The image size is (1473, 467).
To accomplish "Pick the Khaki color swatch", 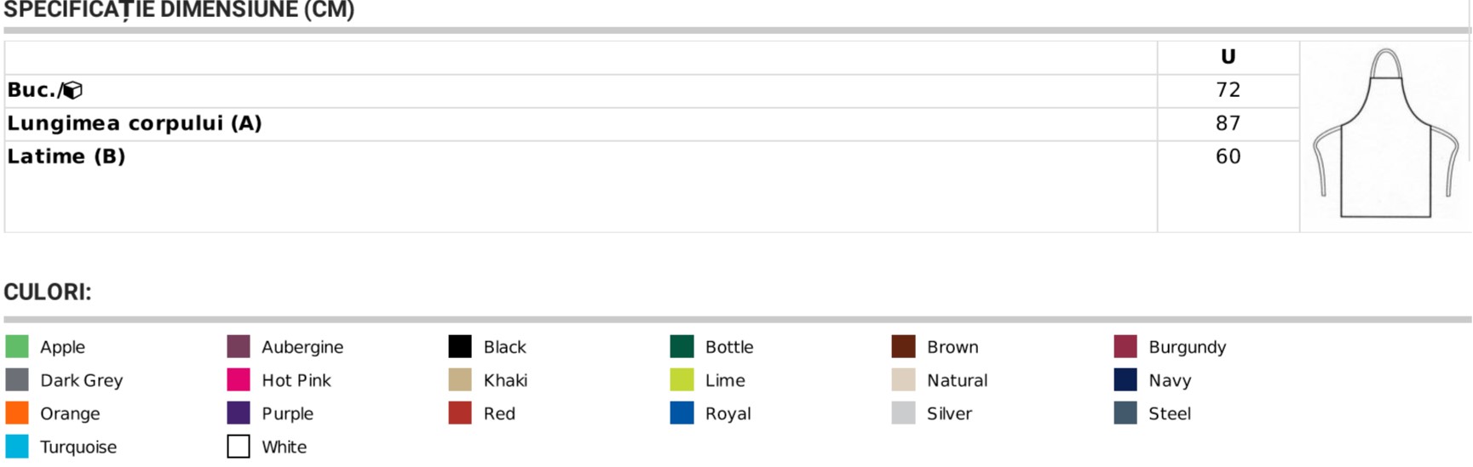I will click(460, 380).
